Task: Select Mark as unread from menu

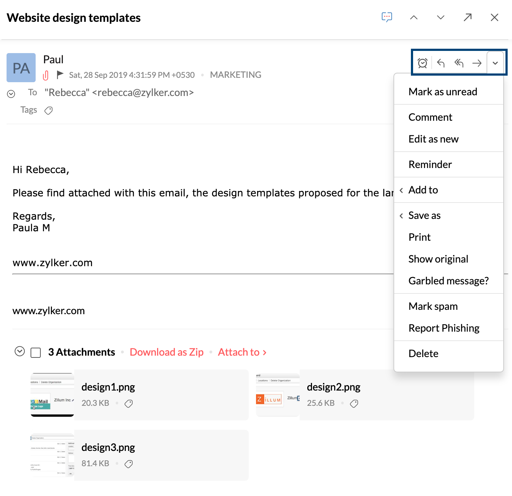Action: (x=443, y=92)
